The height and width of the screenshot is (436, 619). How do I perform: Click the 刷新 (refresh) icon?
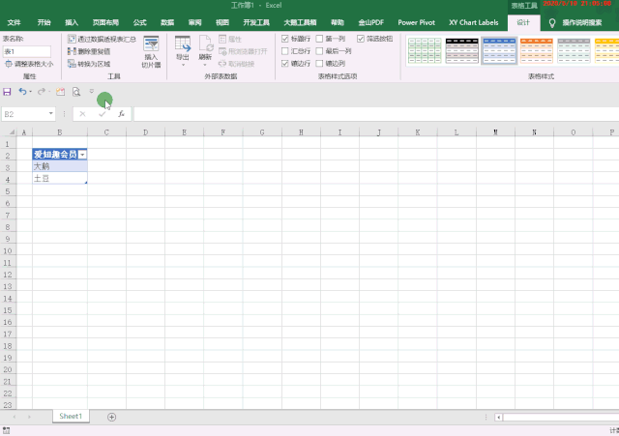tap(205, 44)
